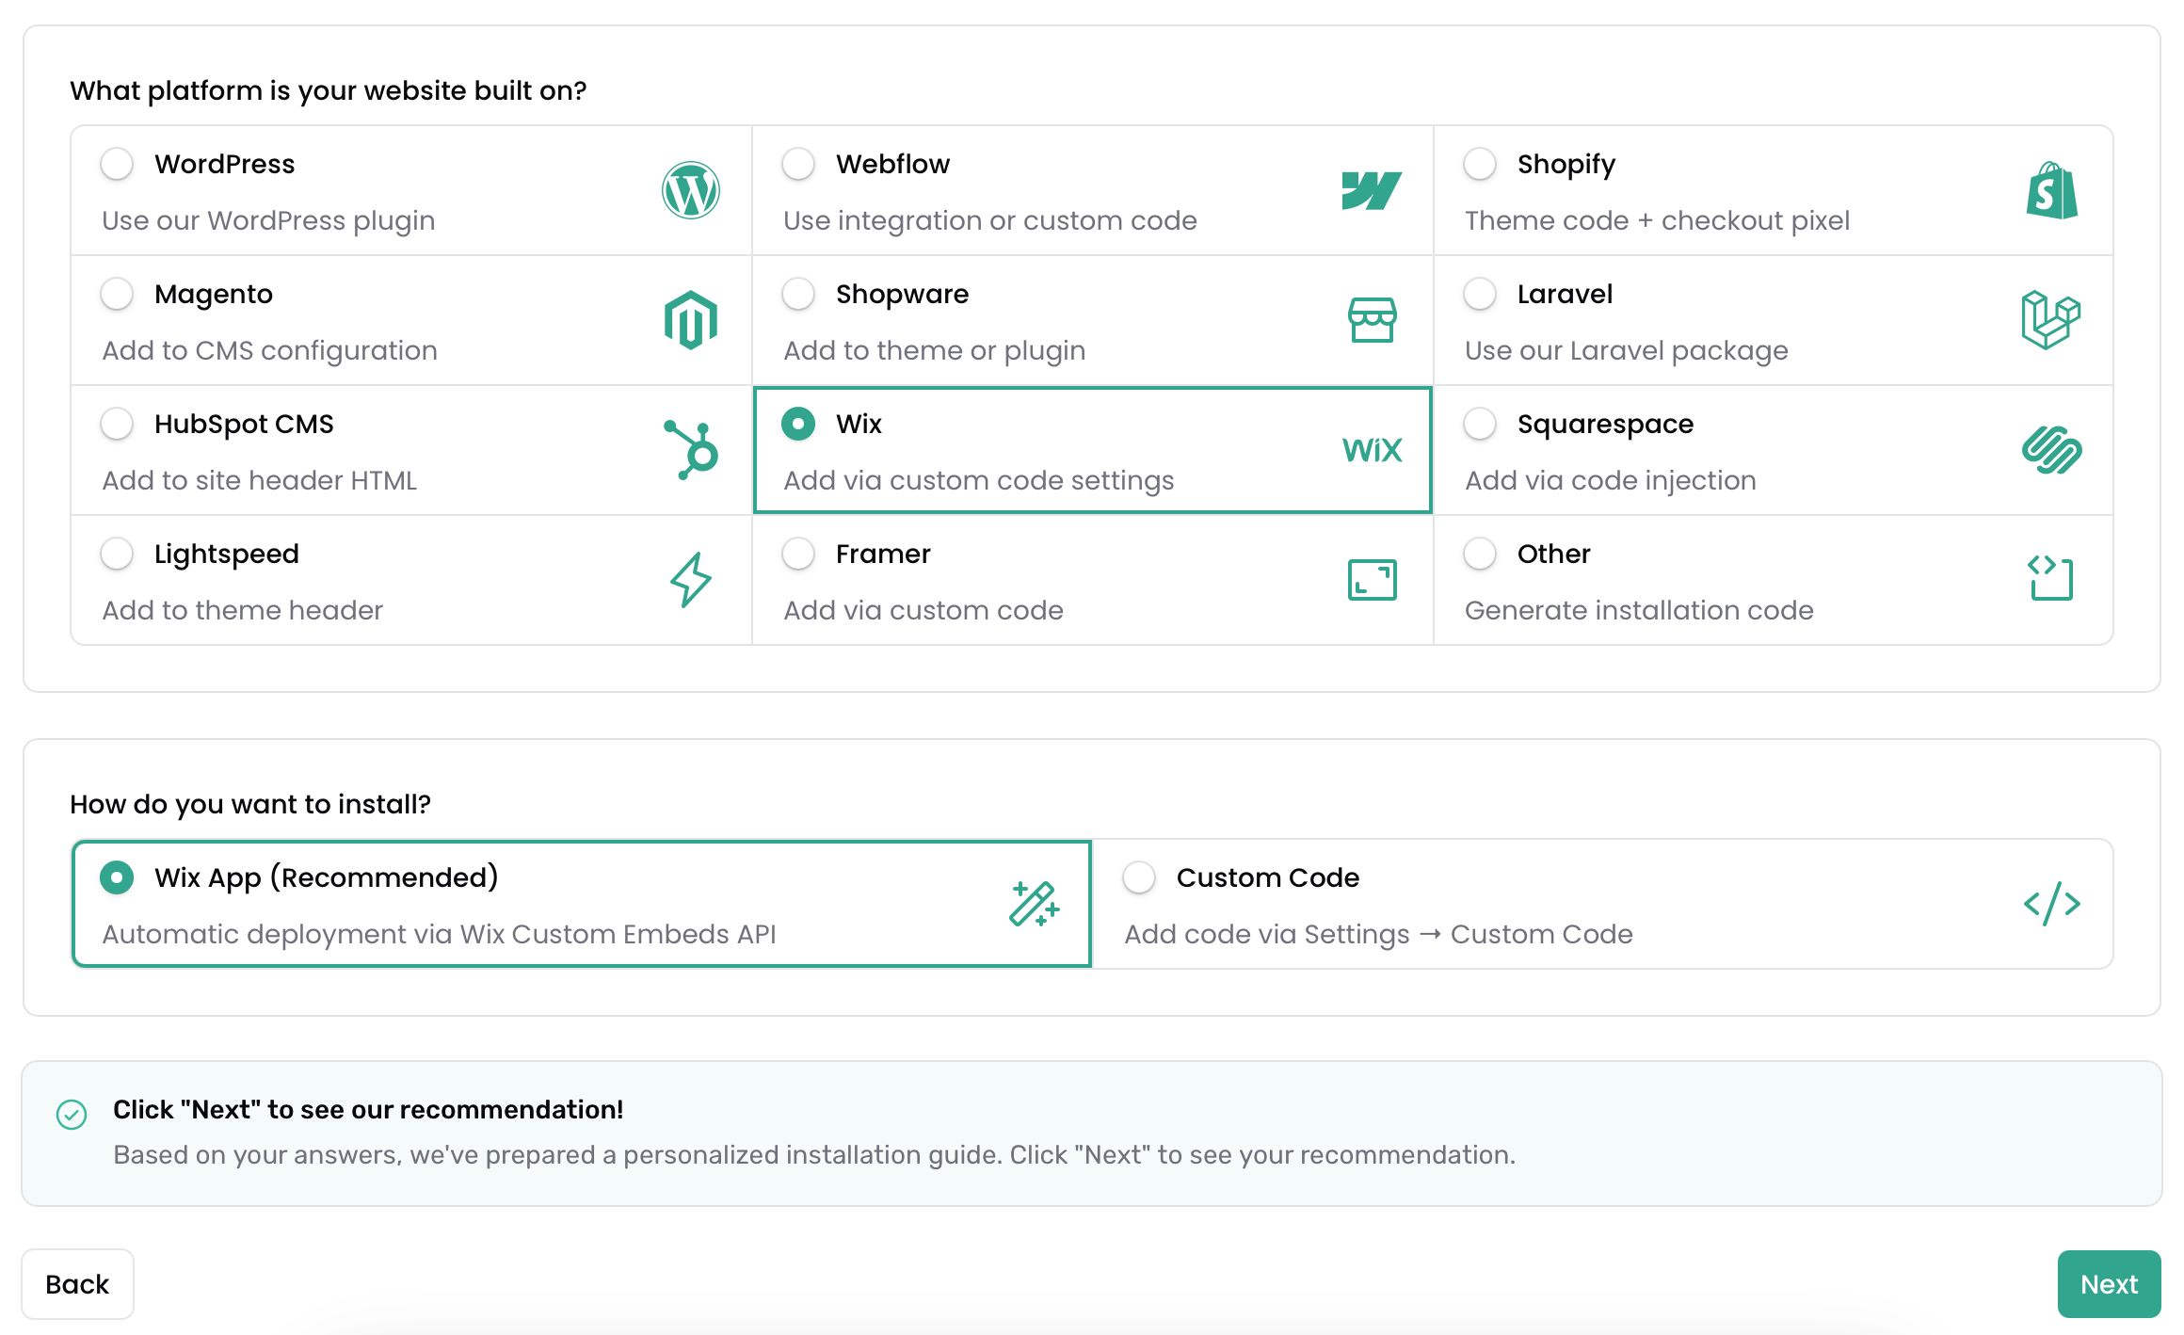Viewport: 2184px width, 1335px height.
Task: Choose the Other platform radio button
Action: (1480, 554)
